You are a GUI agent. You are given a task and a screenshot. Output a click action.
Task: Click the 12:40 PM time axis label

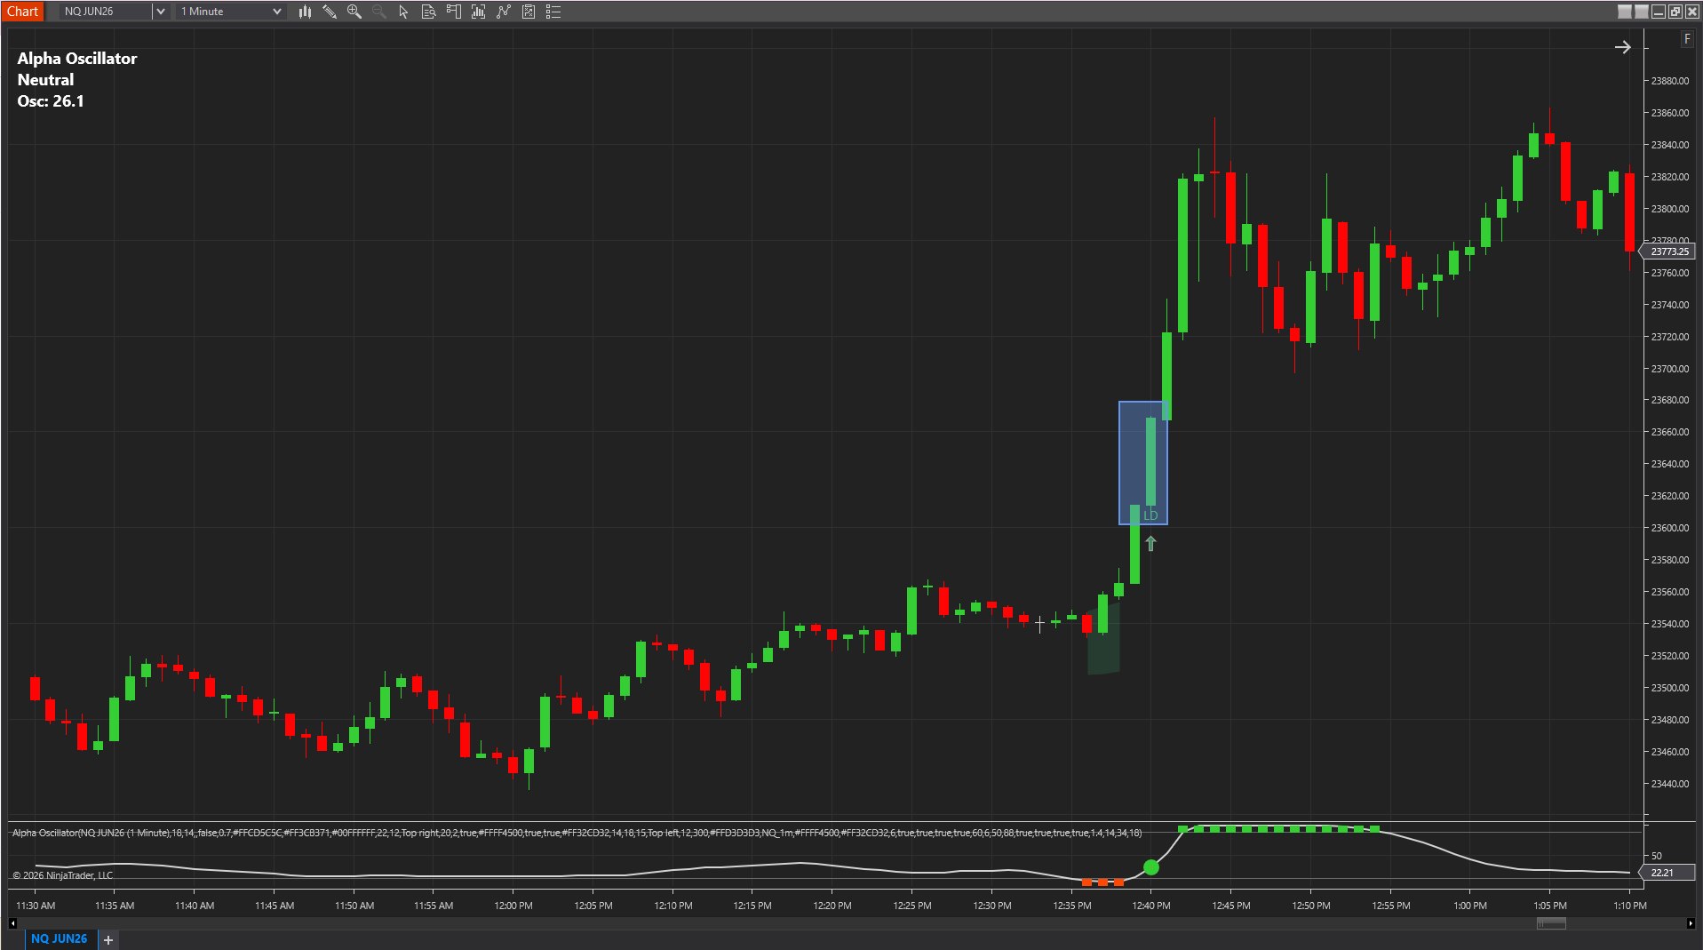pyautogui.click(x=1151, y=906)
